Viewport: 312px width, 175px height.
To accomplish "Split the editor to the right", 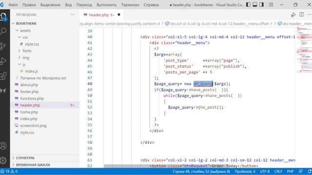I will pyautogui.click(x=301, y=15).
